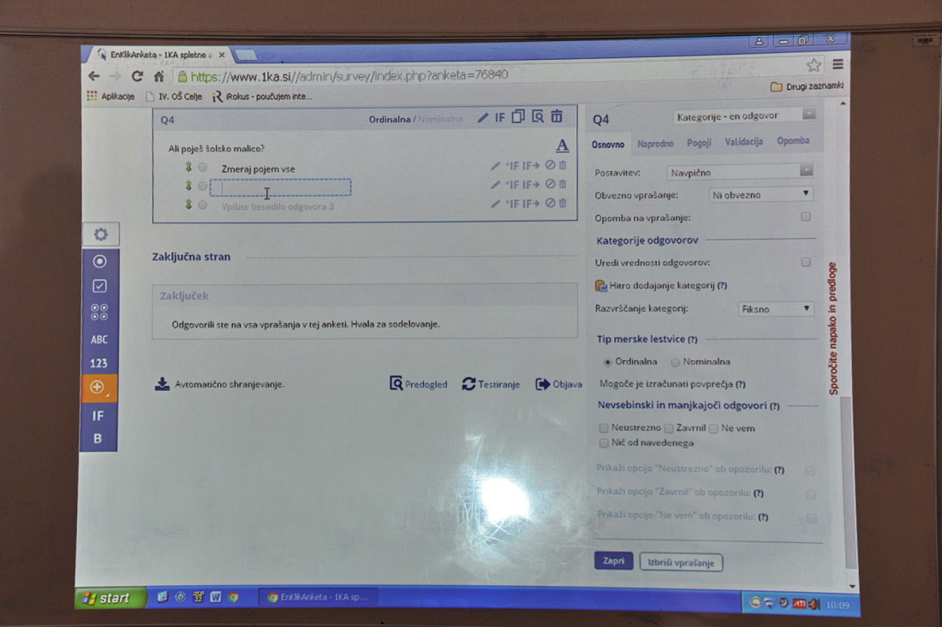This screenshot has height=627, width=942.
Task: Click the pencil edit icon in Q4 header
Action: (x=483, y=118)
